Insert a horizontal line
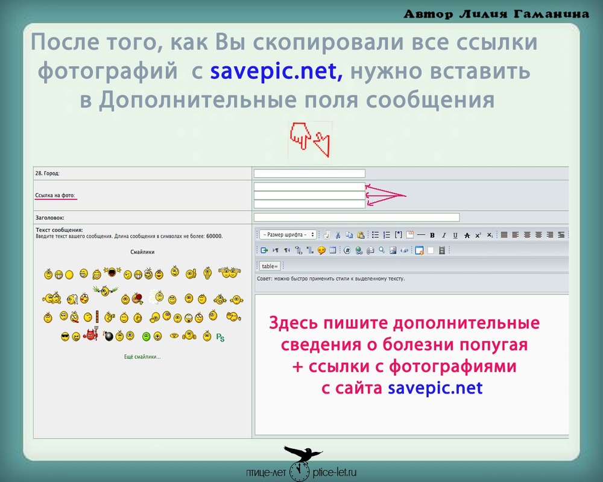This screenshot has width=603, height=482. [x=421, y=235]
